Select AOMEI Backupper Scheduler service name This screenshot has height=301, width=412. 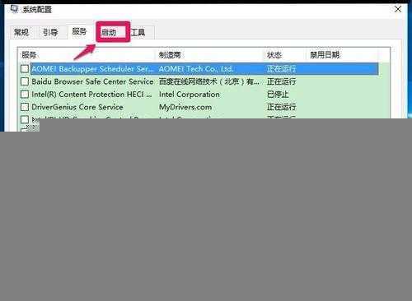92,69
